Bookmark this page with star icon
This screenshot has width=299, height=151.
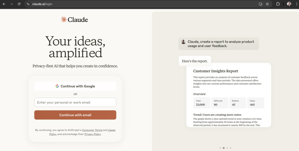(267, 4)
